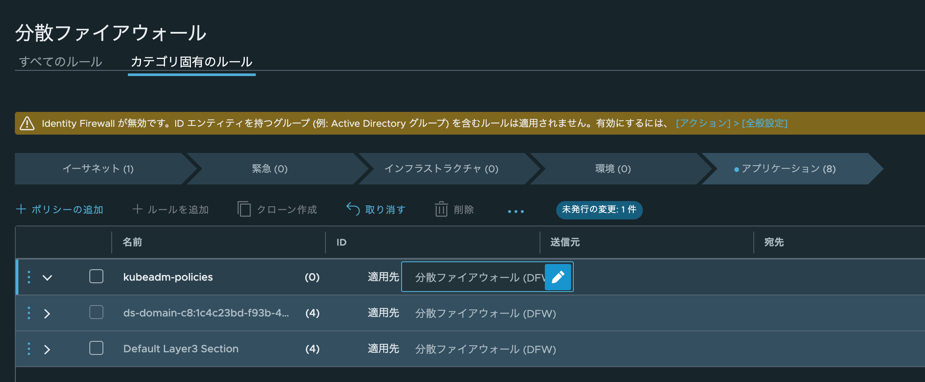The height and width of the screenshot is (382, 925).
Task: Expand the Default Layer3 Section
Action: click(47, 349)
